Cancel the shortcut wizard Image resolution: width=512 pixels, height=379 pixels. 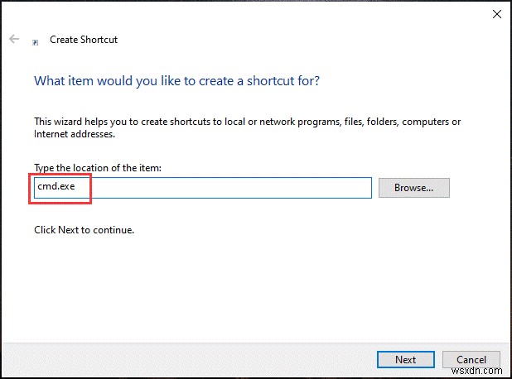click(471, 359)
